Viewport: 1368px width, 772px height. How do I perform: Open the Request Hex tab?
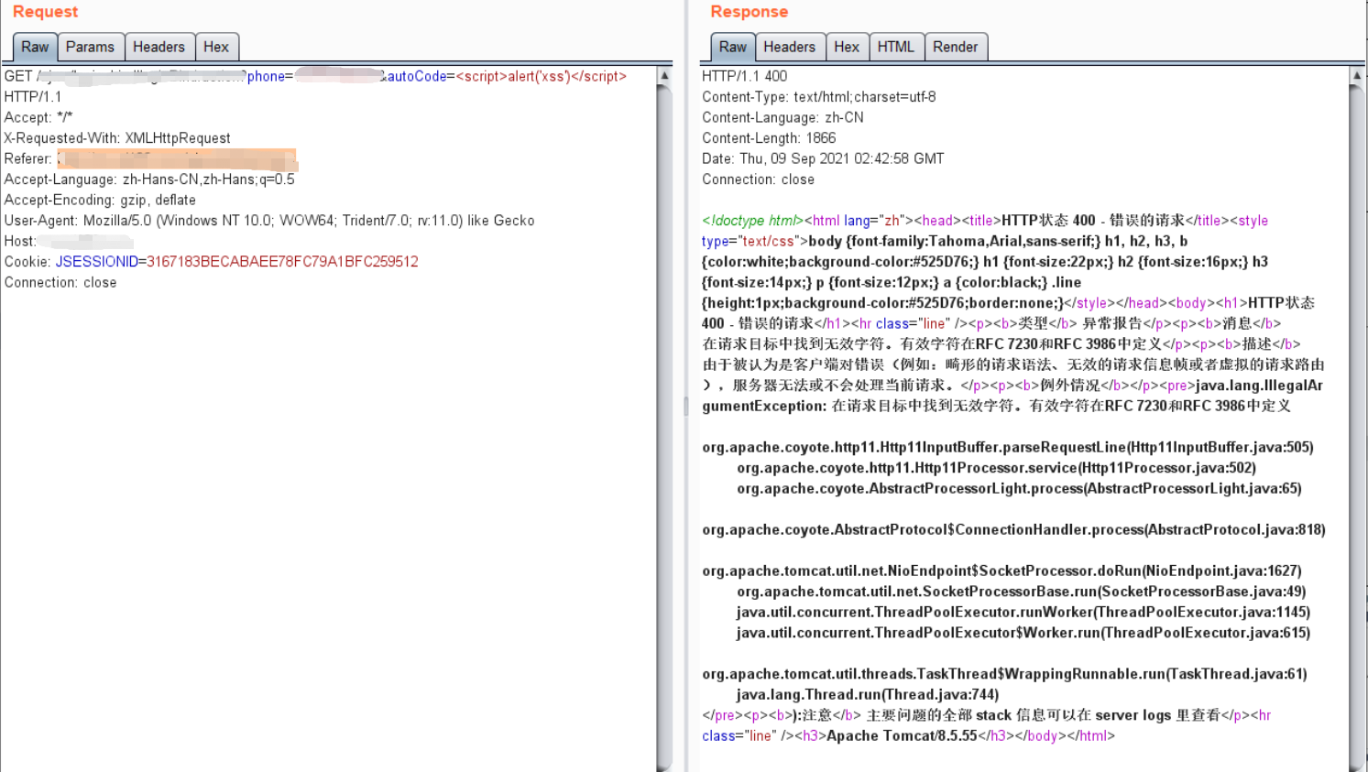point(216,47)
